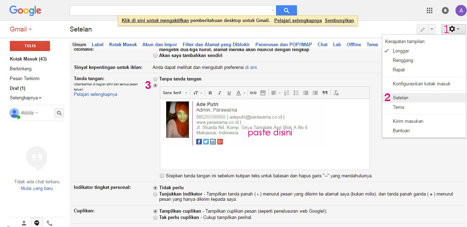
Task: Switch to the Label tab
Action: tap(98, 44)
